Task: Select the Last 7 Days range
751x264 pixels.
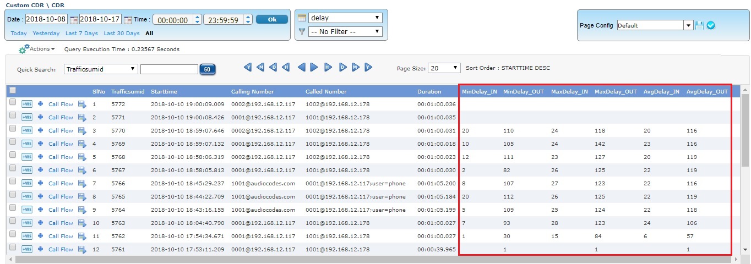Action: (81, 33)
